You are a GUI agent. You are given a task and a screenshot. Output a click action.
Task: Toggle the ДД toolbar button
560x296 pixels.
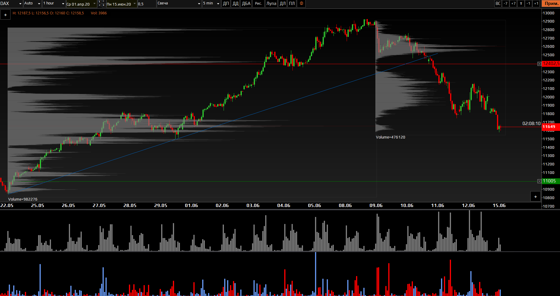click(x=235, y=4)
